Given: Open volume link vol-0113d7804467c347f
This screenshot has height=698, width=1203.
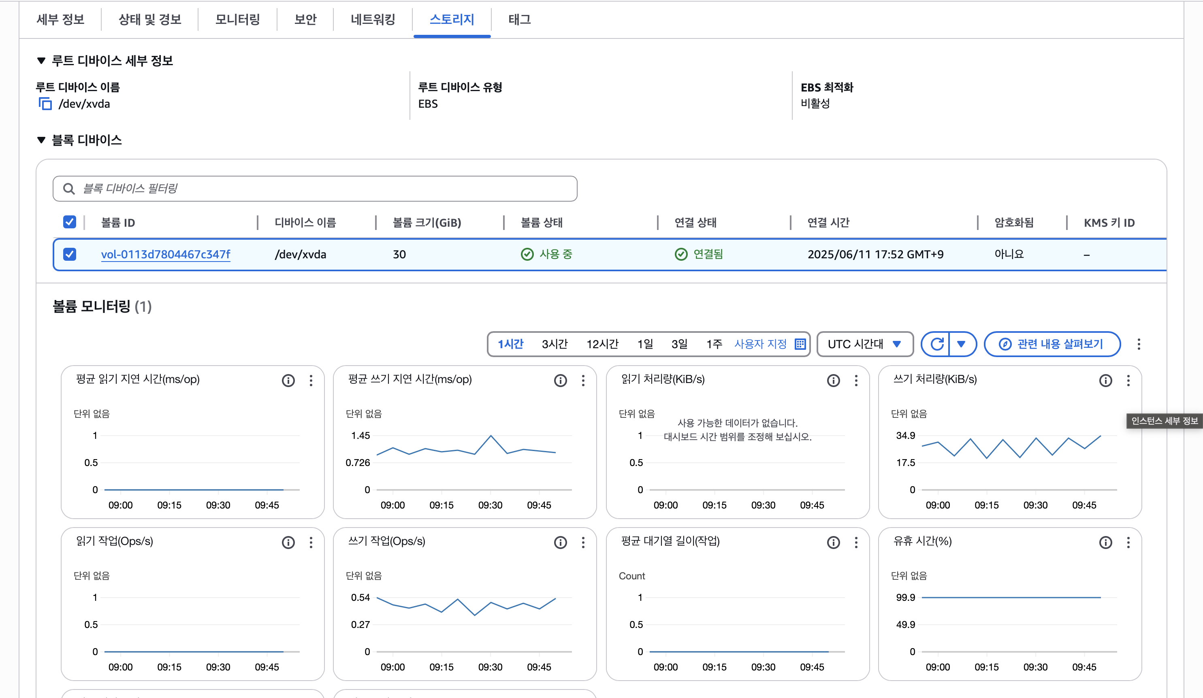Looking at the screenshot, I should (165, 254).
